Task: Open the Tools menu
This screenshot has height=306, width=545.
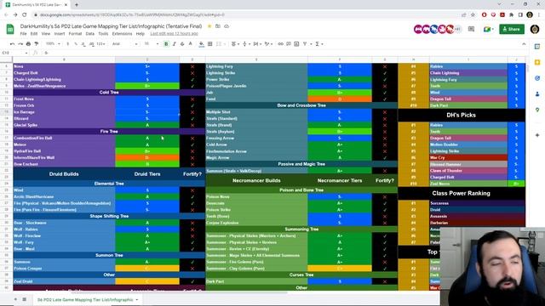Action: point(103,34)
